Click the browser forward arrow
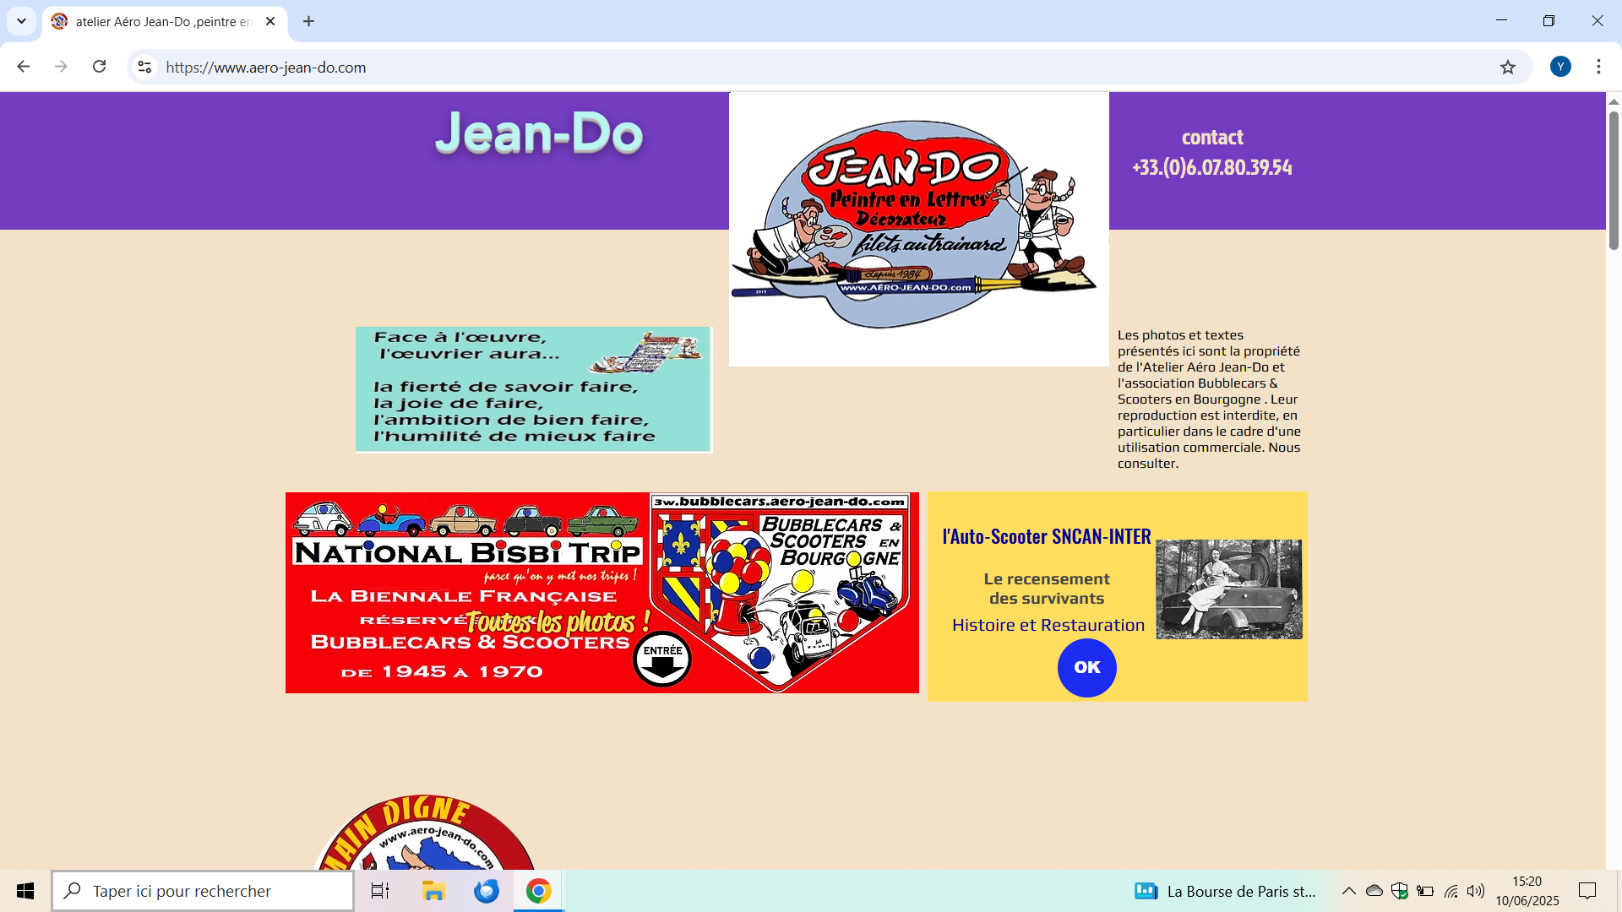Screen dimensions: 1622x912 point(61,67)
